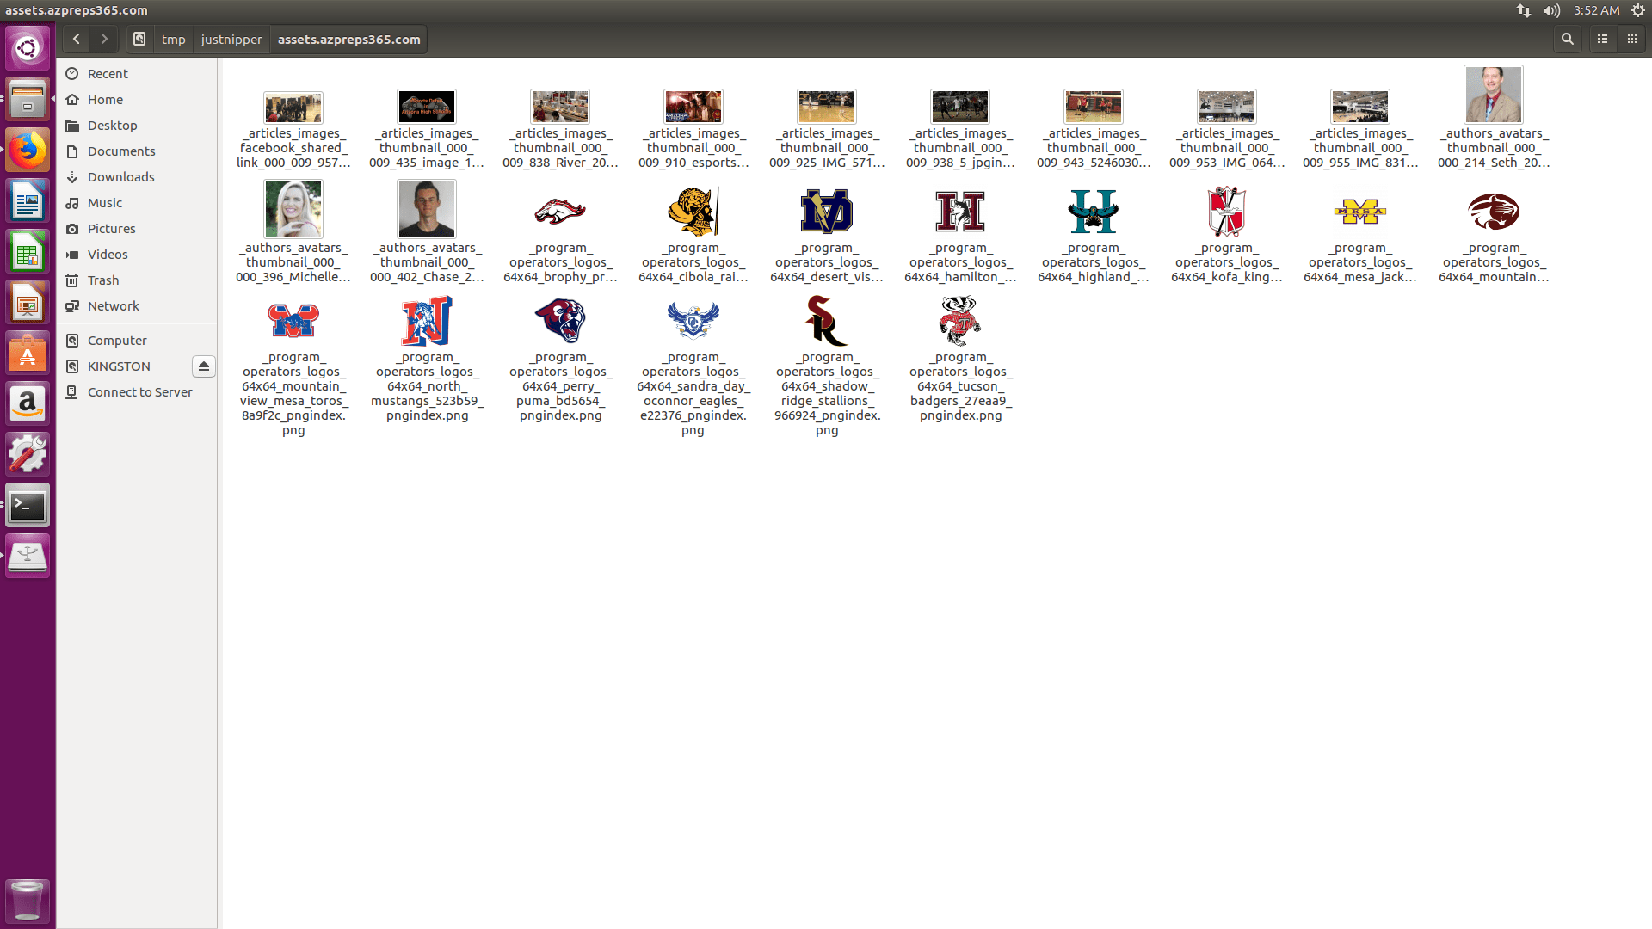Expand the Computer section in sidebar
The image size is (1652, 929).
(x=117, y=339)
